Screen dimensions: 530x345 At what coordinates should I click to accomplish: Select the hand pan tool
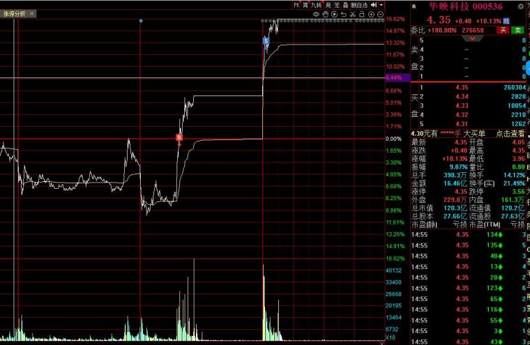coord(325,14)
